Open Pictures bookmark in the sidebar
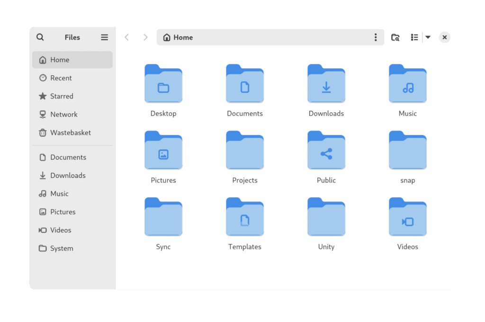The image size is (485, 322). (72, 212)
